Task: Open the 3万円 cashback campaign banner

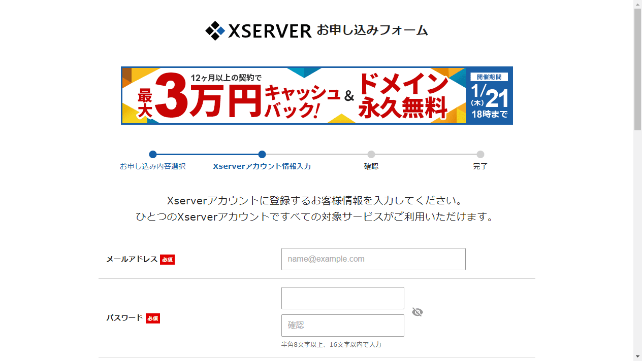Action: tap(317, 95)
